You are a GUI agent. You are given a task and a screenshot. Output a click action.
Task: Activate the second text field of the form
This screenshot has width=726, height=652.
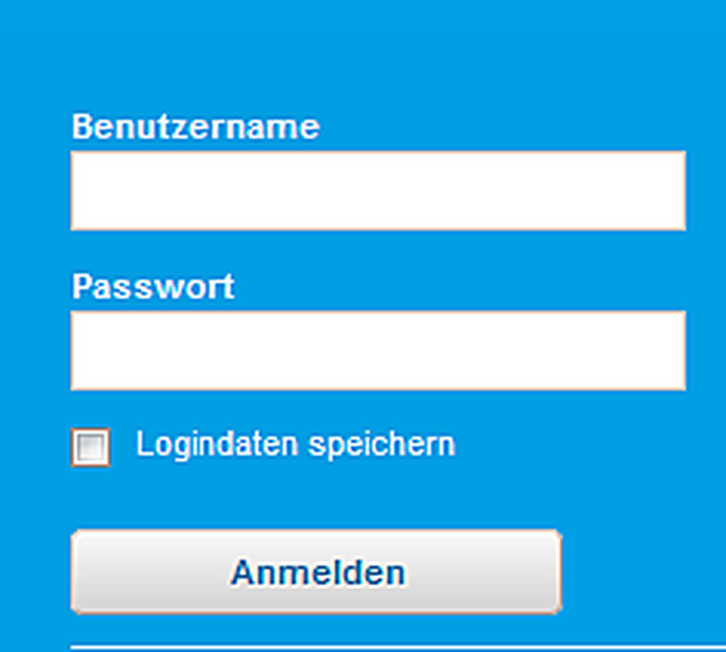click(378, 350)
